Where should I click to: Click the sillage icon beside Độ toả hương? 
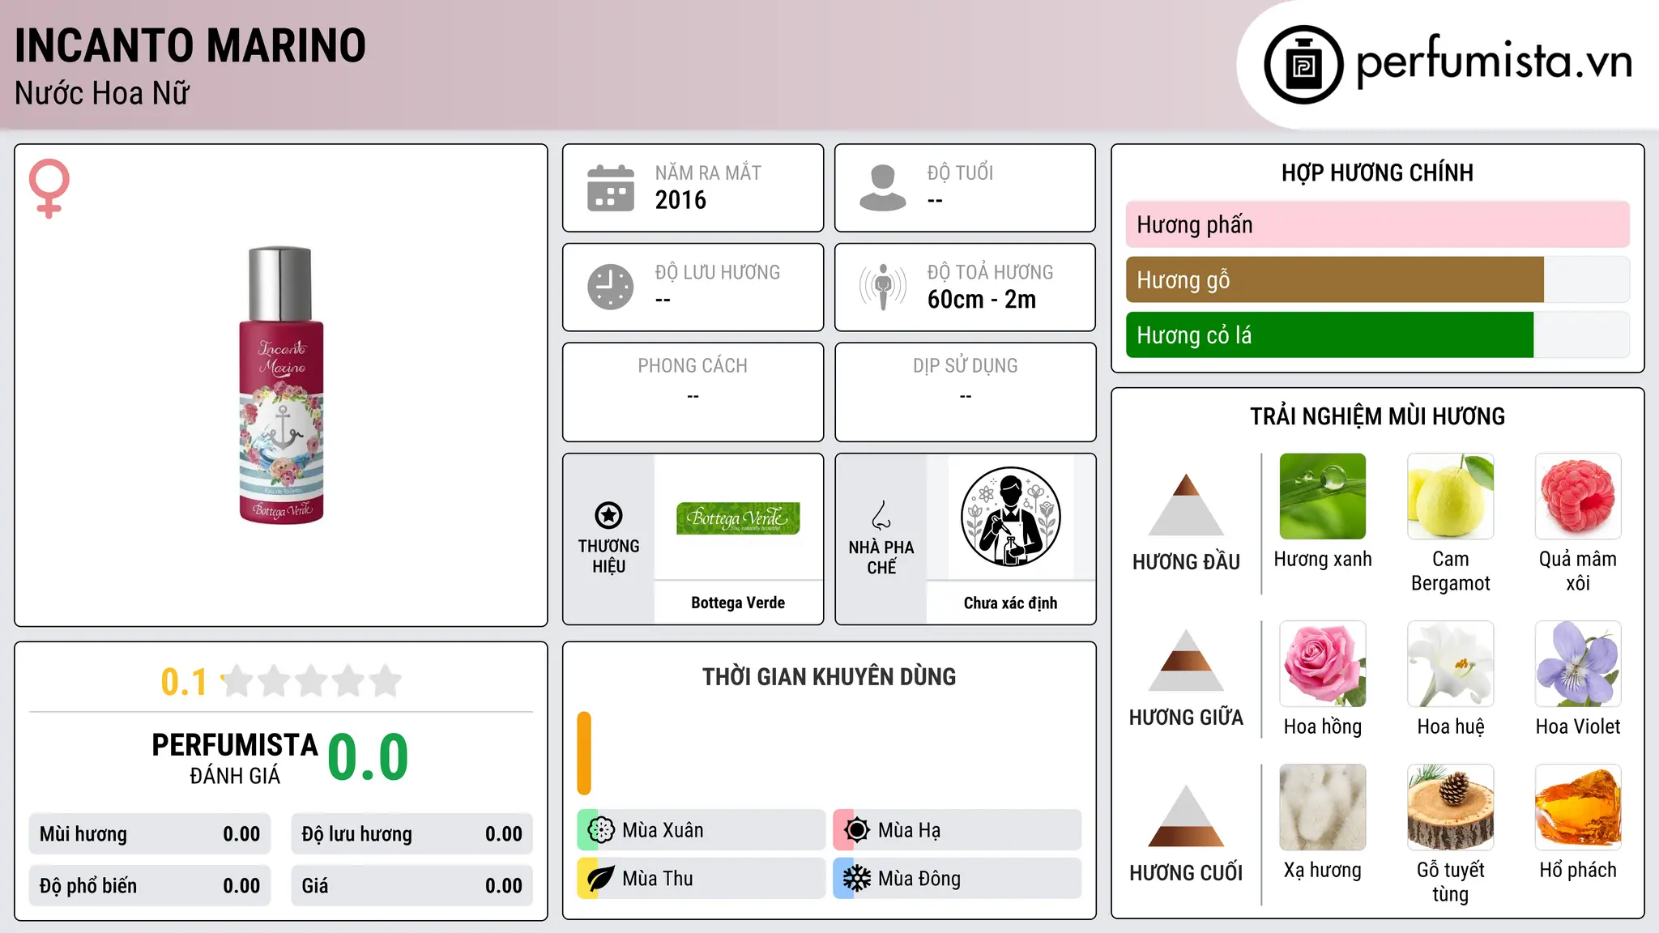[x=882, y=287]
